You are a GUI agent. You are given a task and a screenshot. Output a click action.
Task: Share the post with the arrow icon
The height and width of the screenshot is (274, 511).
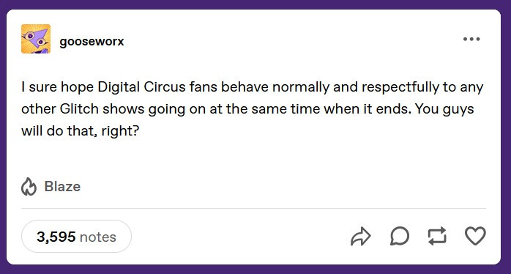click(x=361, y=236)
